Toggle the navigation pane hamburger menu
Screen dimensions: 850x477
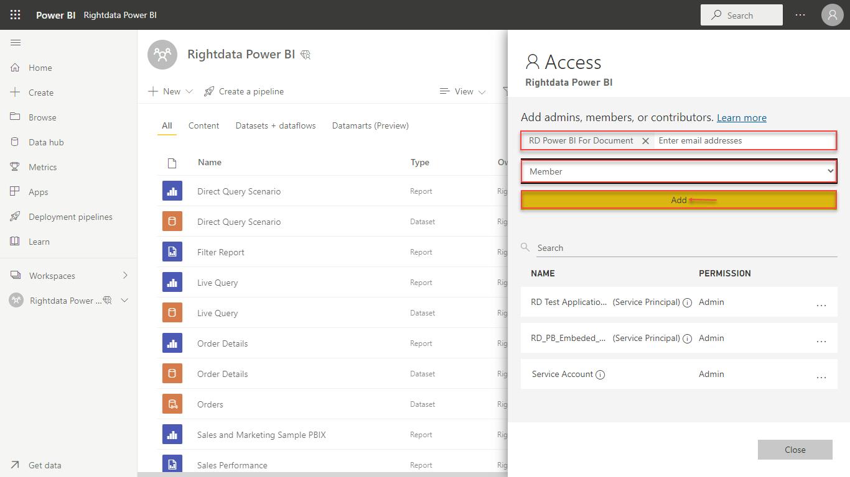(16, 42)
